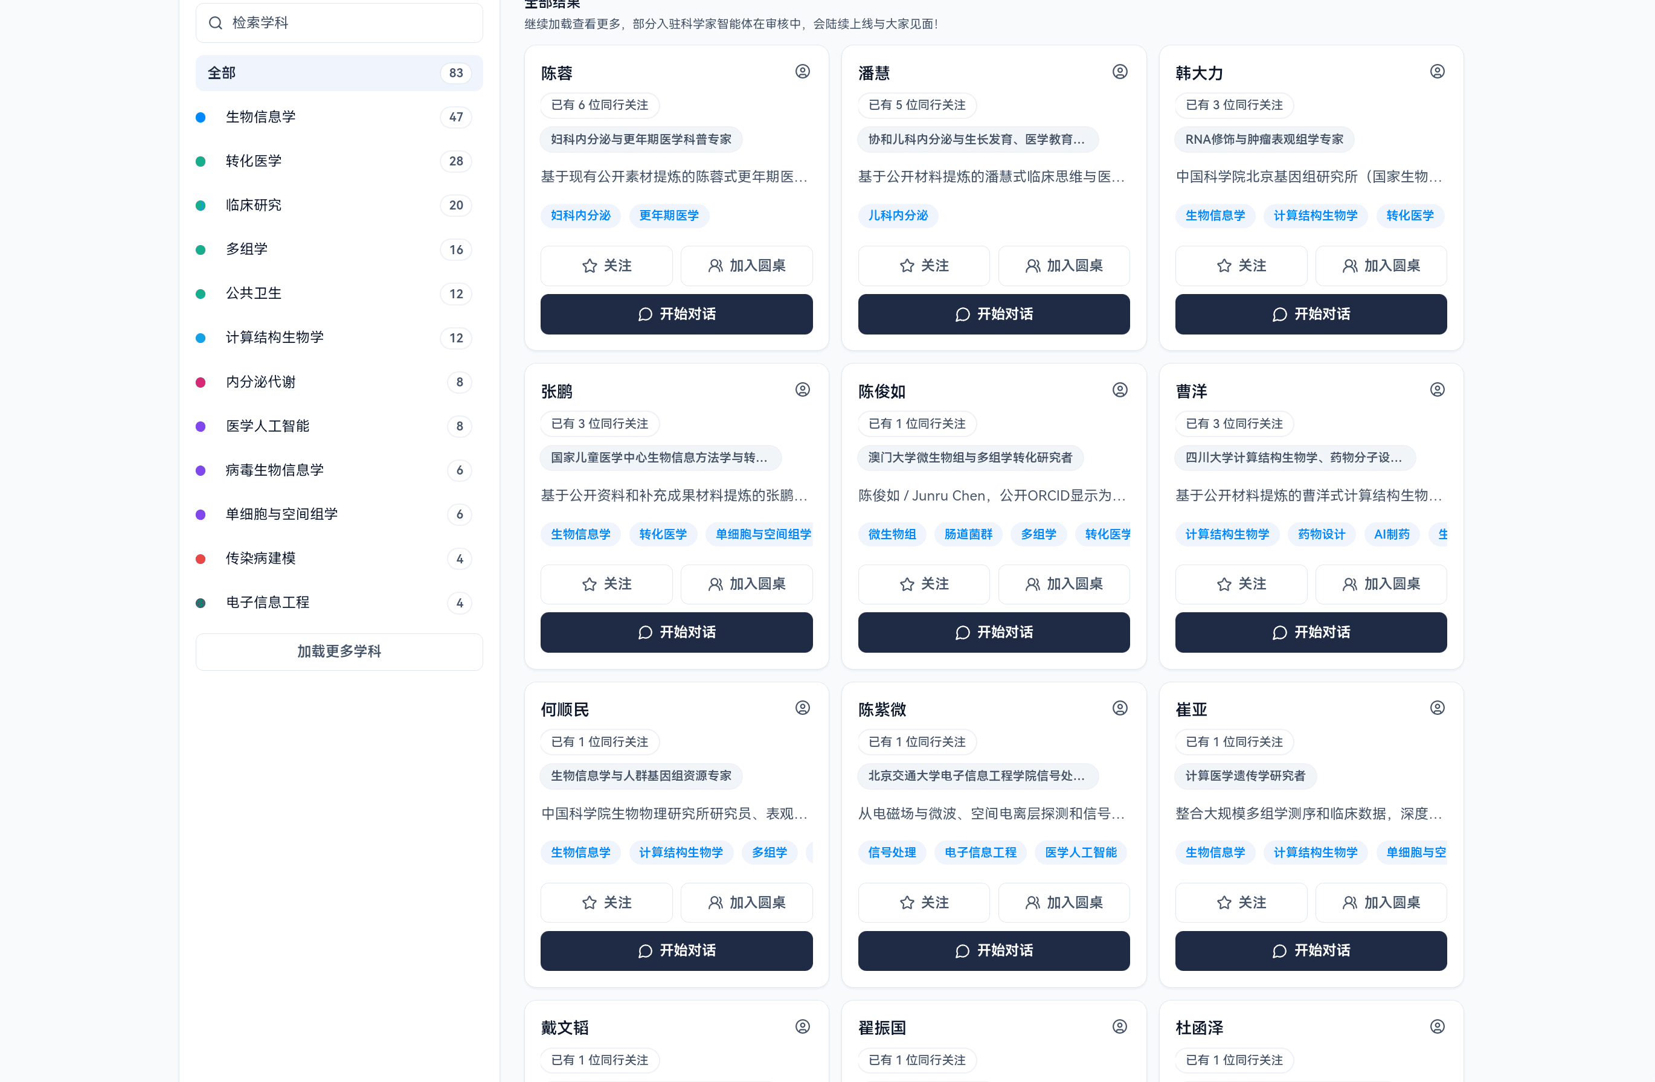Open profile icon on 陈紫微 card
1655x1082 pixels.
[1120, 708]
